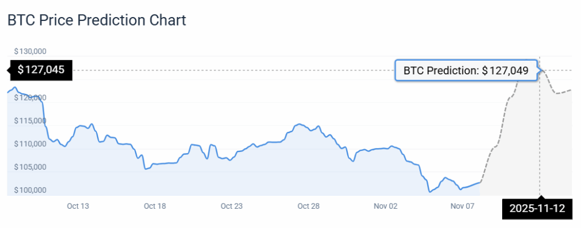
Task: Click the Oct 23 axis label
Action: tap(231, 206)
